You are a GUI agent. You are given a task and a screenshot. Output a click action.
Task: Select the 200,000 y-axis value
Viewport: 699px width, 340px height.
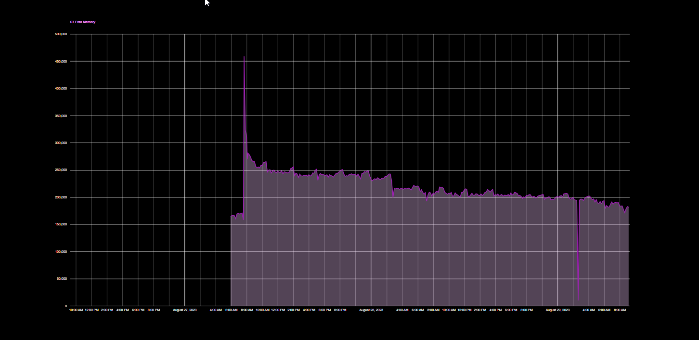[61, 197]
